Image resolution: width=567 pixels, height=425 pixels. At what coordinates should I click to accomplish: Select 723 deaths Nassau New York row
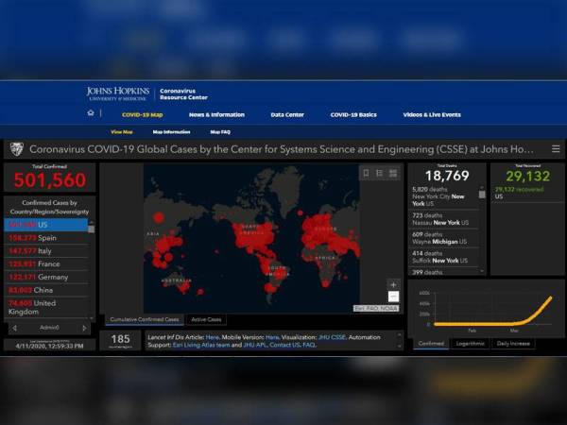tap(444, 219)
